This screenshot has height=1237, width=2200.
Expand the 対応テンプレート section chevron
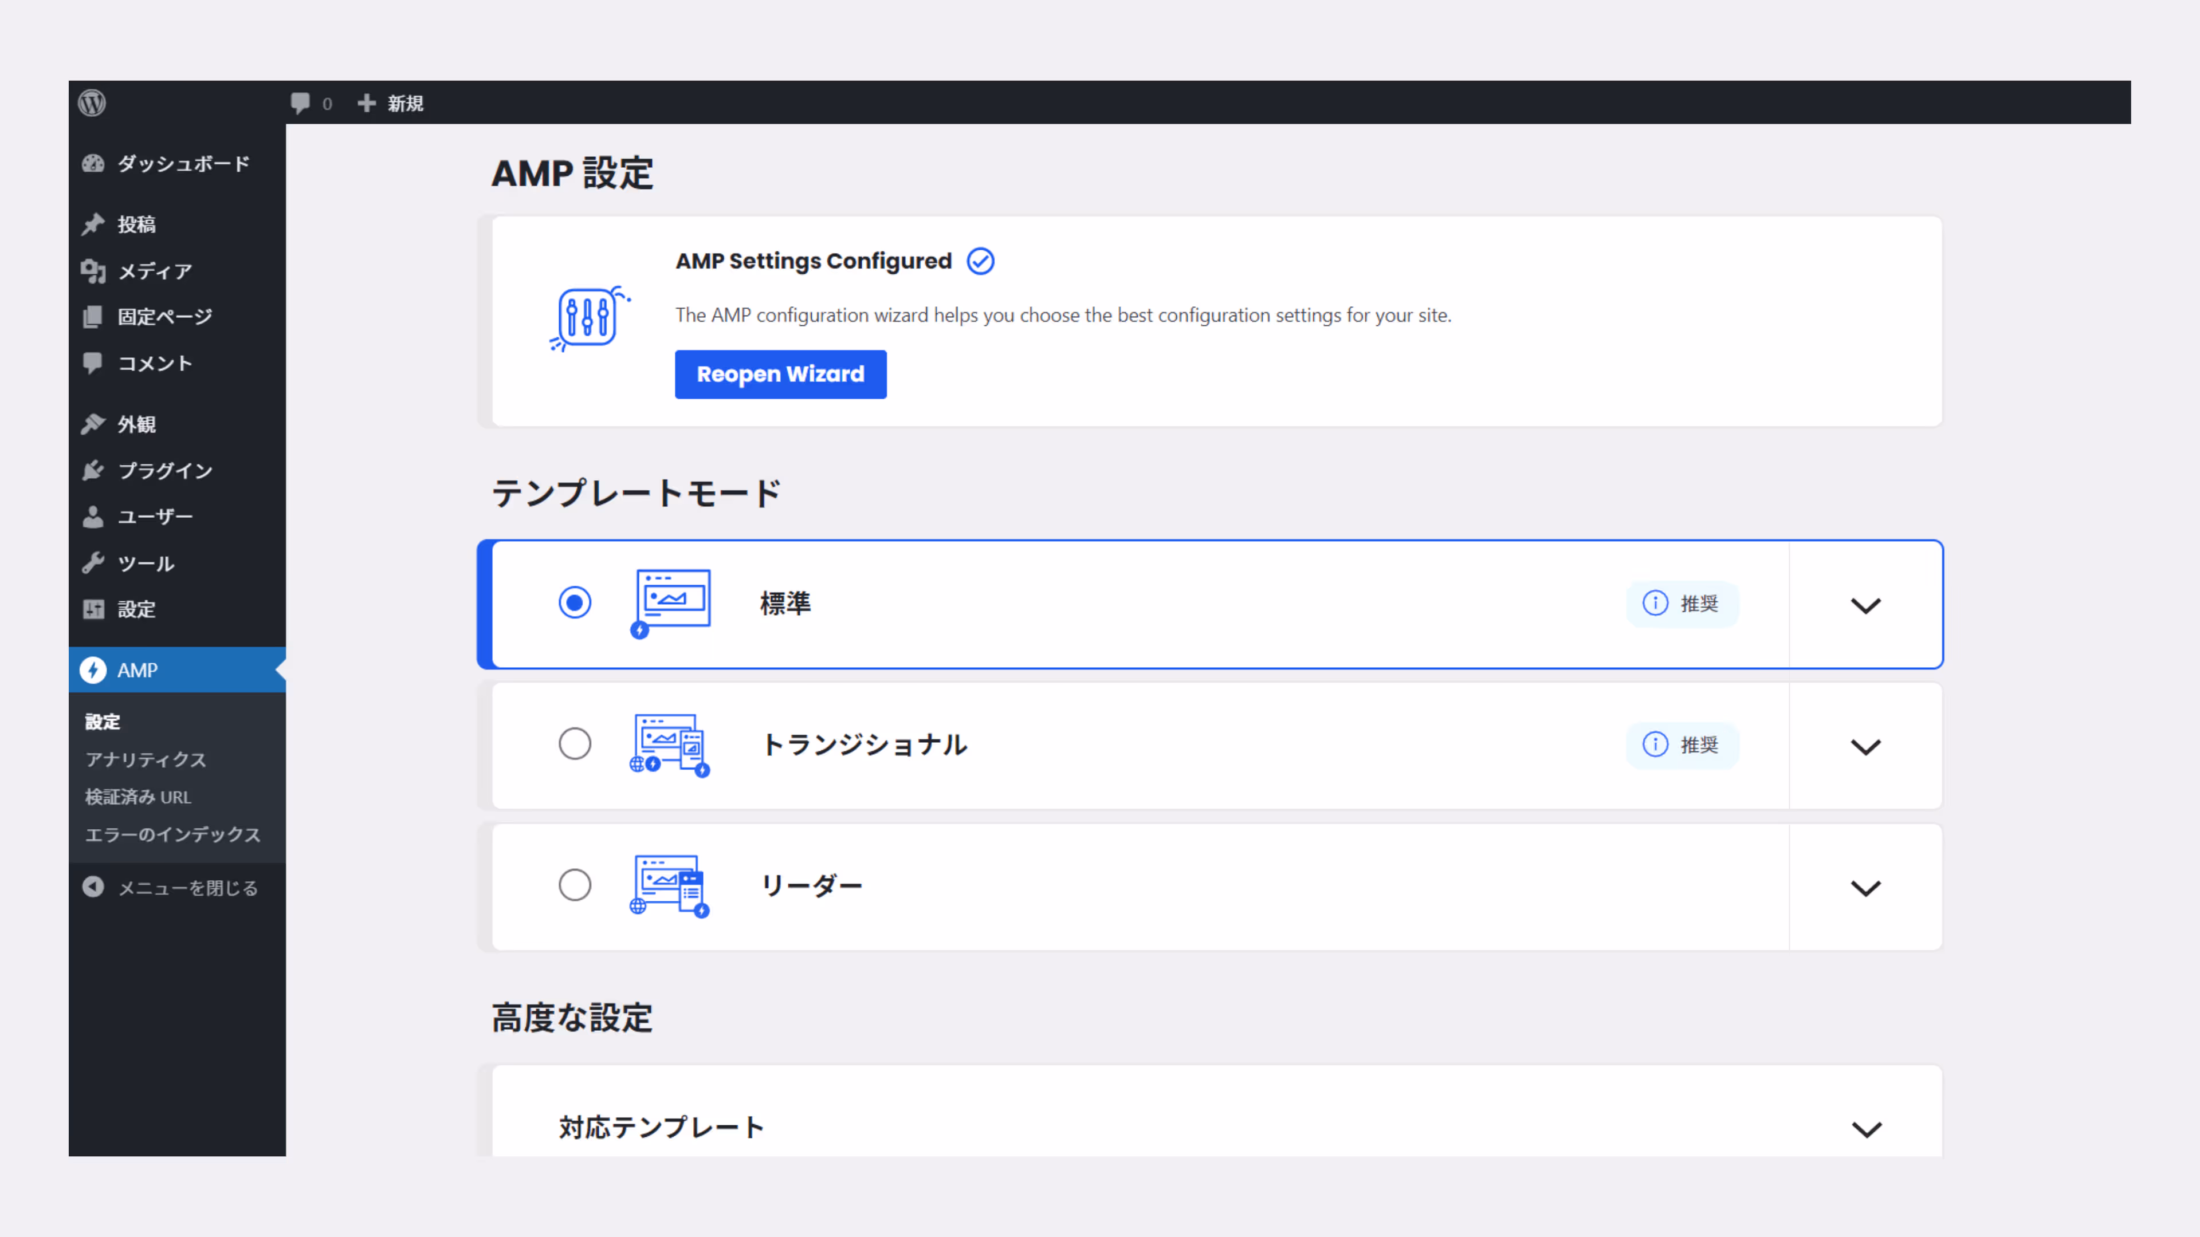(1866, 1129)
